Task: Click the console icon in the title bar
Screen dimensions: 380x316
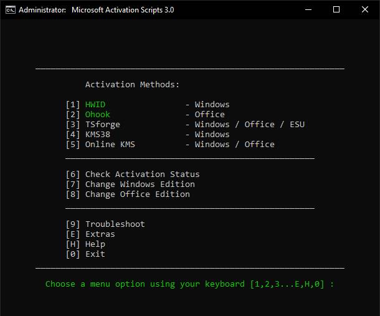Action: 11,10
